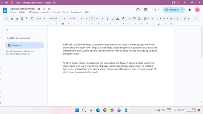The image size is (203, 114).
Task: Activate the paint format tool
Action: click(32, 18)
